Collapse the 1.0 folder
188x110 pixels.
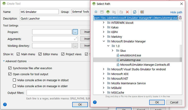[108, 46]
